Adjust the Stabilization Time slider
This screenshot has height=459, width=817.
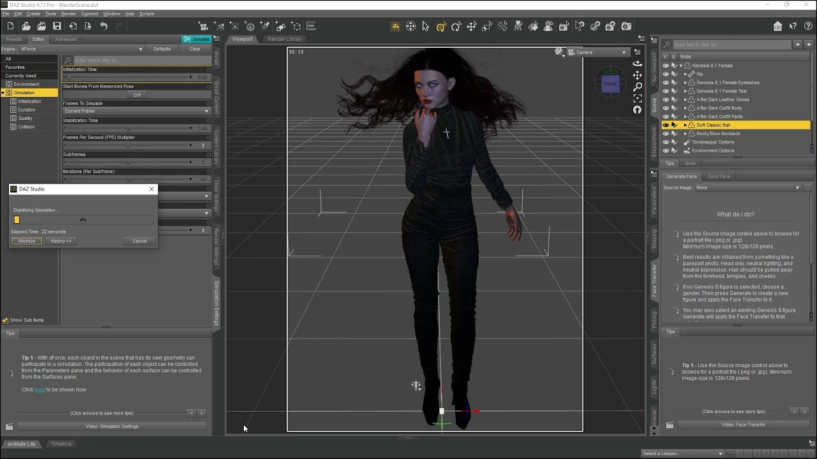coord(128,128)
